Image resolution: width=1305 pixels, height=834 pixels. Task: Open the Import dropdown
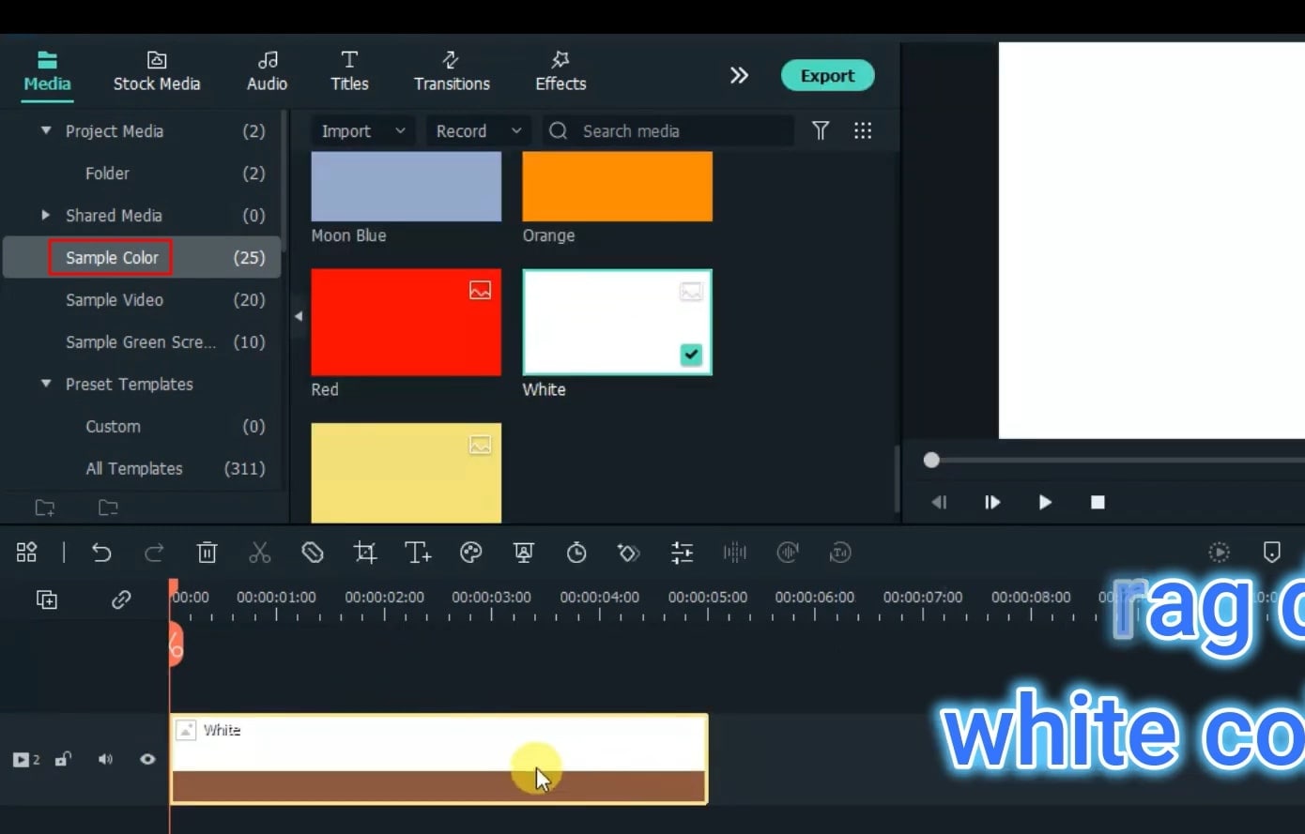pos(363,131)
